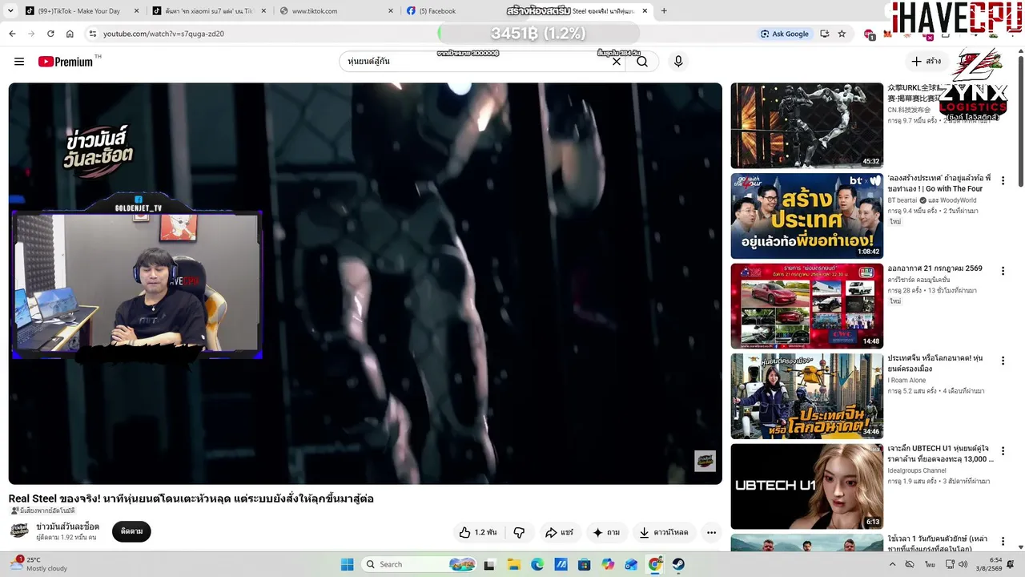Close the www.tiktok.com tab
This screenshot has width=1025, height=577.
tap(391, 11)
